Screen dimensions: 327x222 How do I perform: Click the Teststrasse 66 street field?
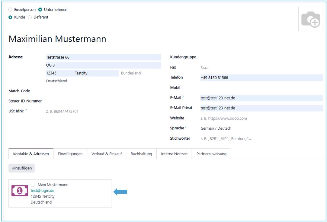coord(103,57)
